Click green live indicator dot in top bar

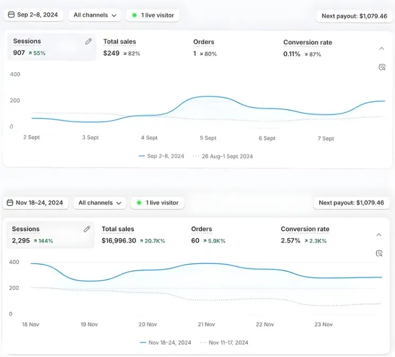click(x=135, y=15)
